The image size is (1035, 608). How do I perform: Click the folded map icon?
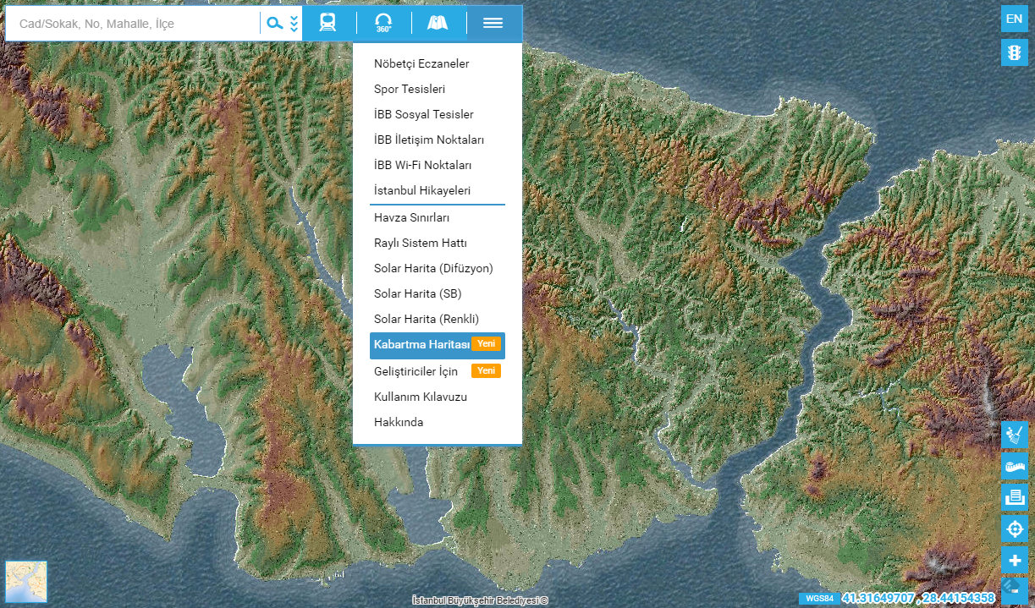point(438,24)
